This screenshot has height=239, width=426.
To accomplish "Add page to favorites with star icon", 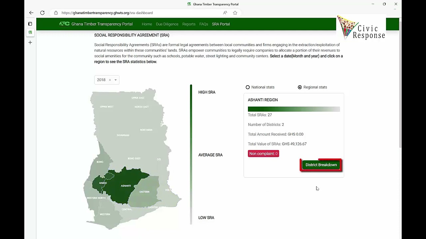I will [x=235, y=13].
